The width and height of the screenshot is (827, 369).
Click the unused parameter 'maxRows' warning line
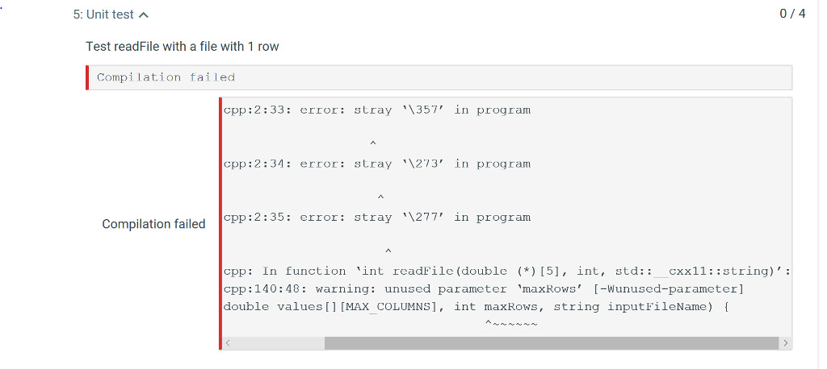coord(483,288)
